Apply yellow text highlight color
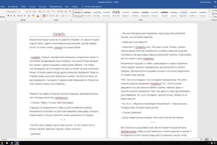Viewport: 217px width, 145px height. 33,16
